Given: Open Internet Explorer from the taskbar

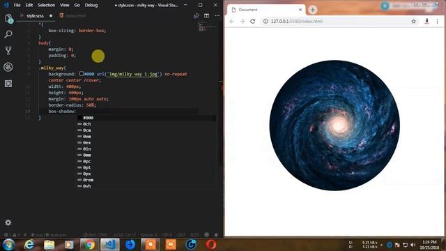Looking at the screenshot, I should coord(29,245).
